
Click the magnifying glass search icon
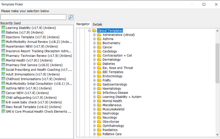coord(71,17)
